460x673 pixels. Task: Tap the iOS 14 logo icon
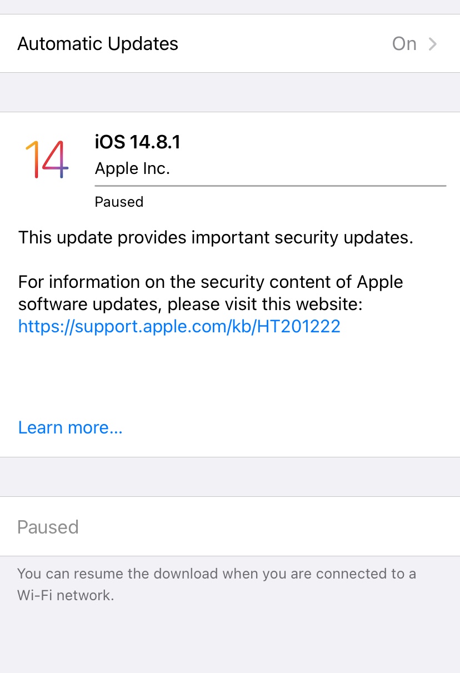pos(47,159)
